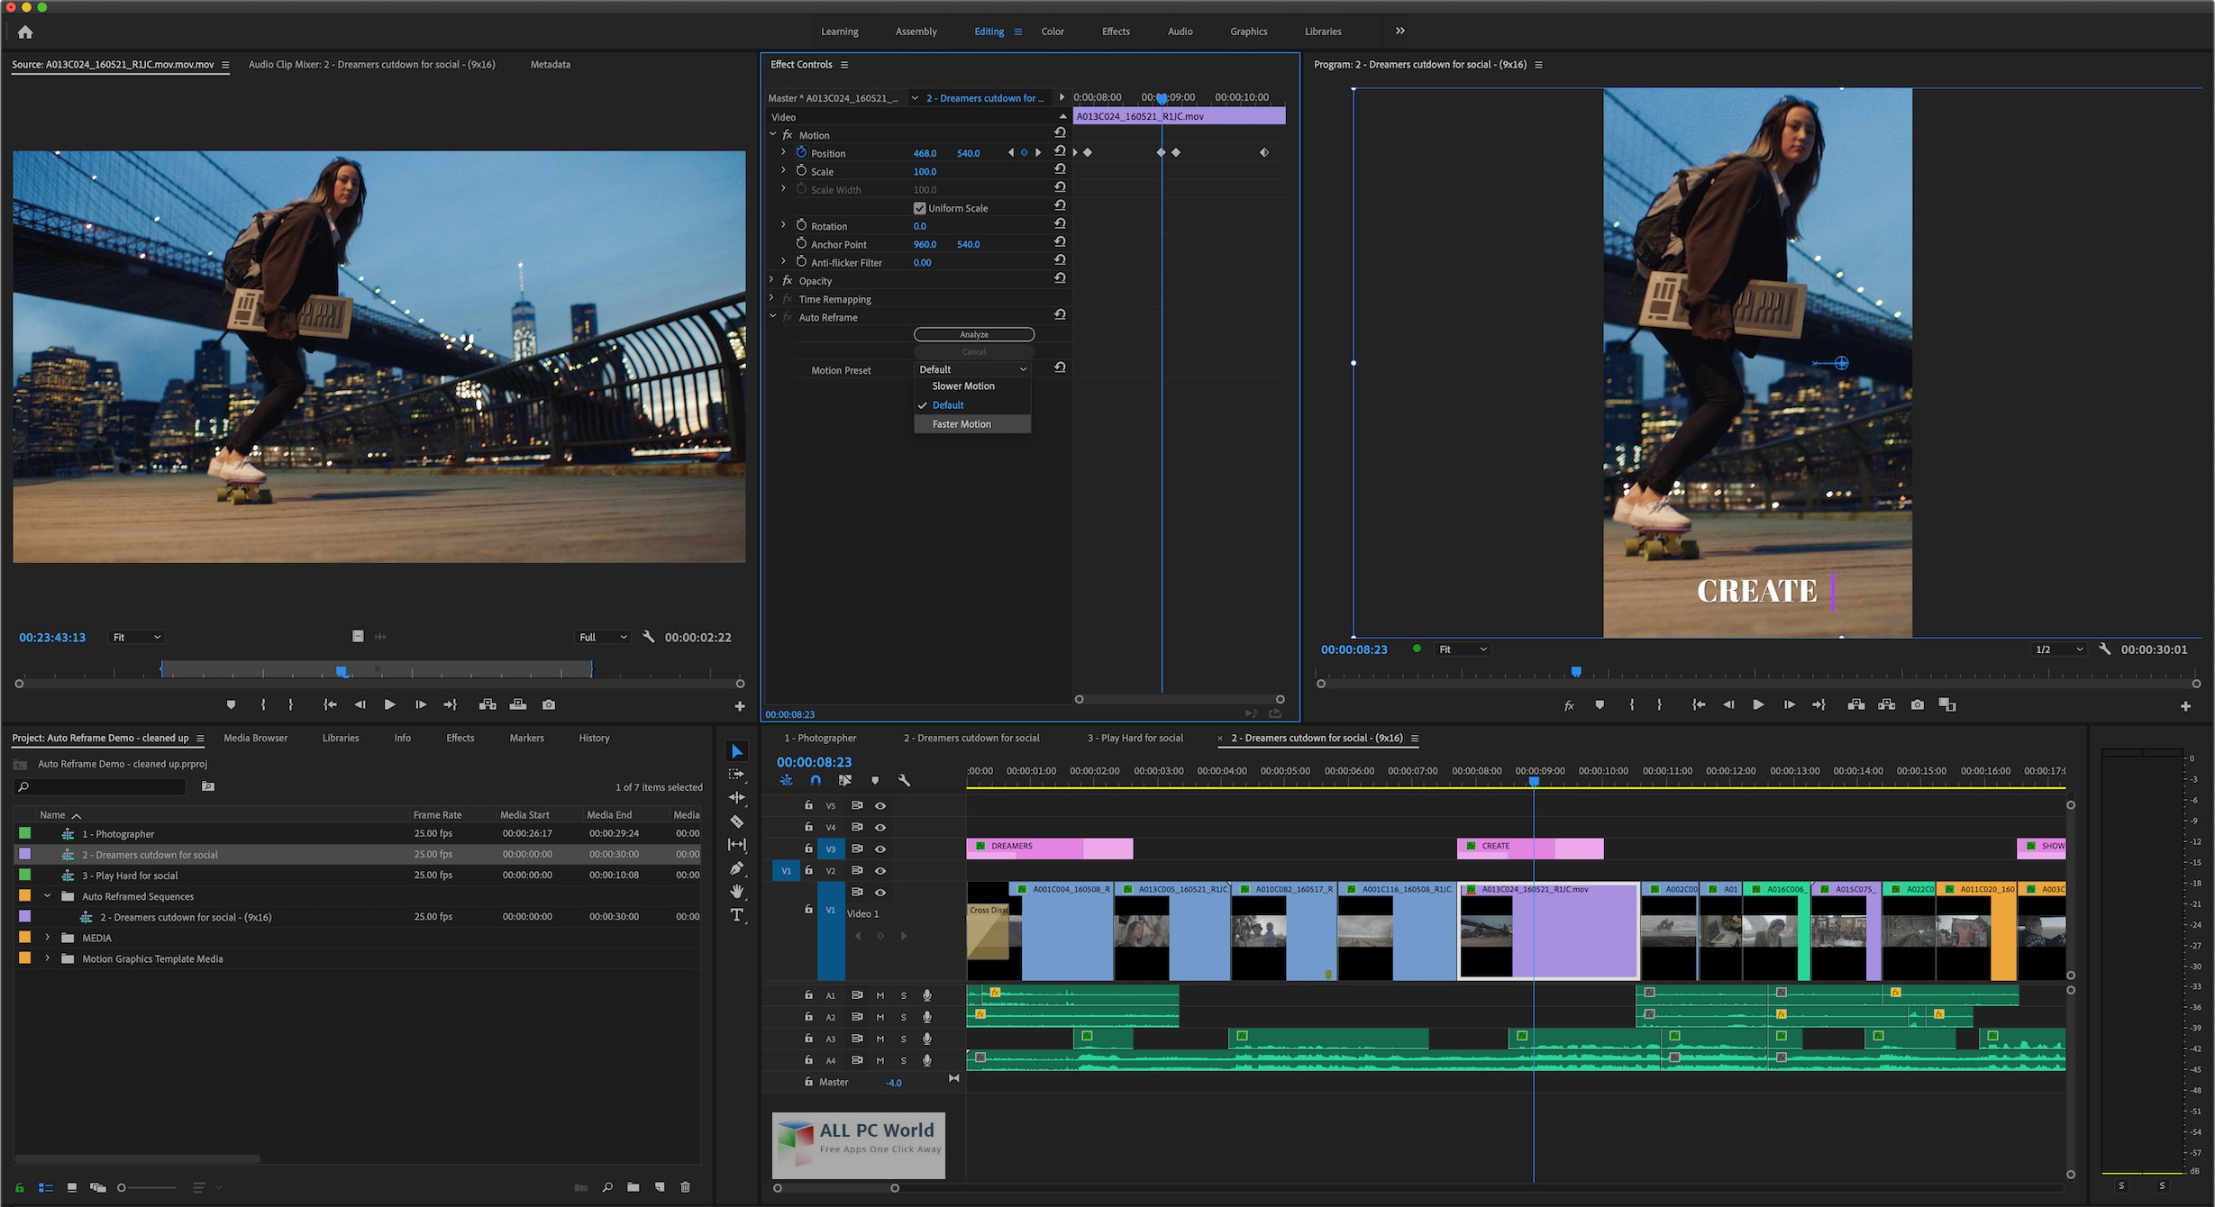This screenshot has width=2215, height=1207.
Task: Click the Export Frame camera icon in Program monitor
Action: [x=1917, y=705]
